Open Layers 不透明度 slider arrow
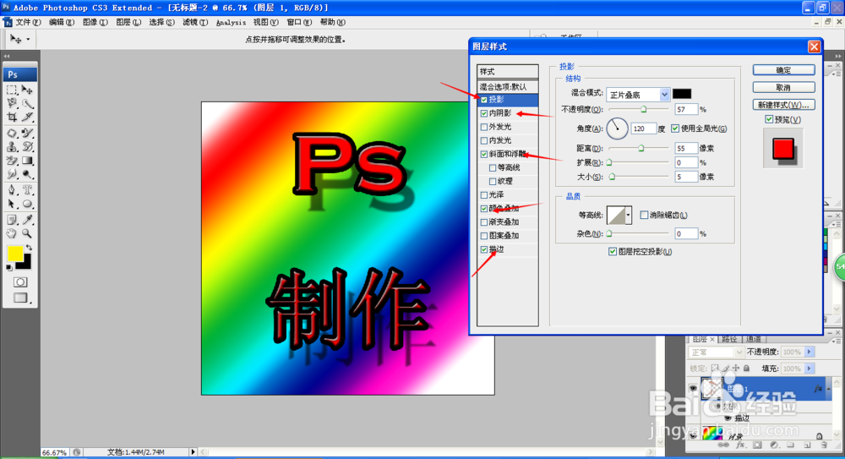The image size is (845, 459). 809,352
